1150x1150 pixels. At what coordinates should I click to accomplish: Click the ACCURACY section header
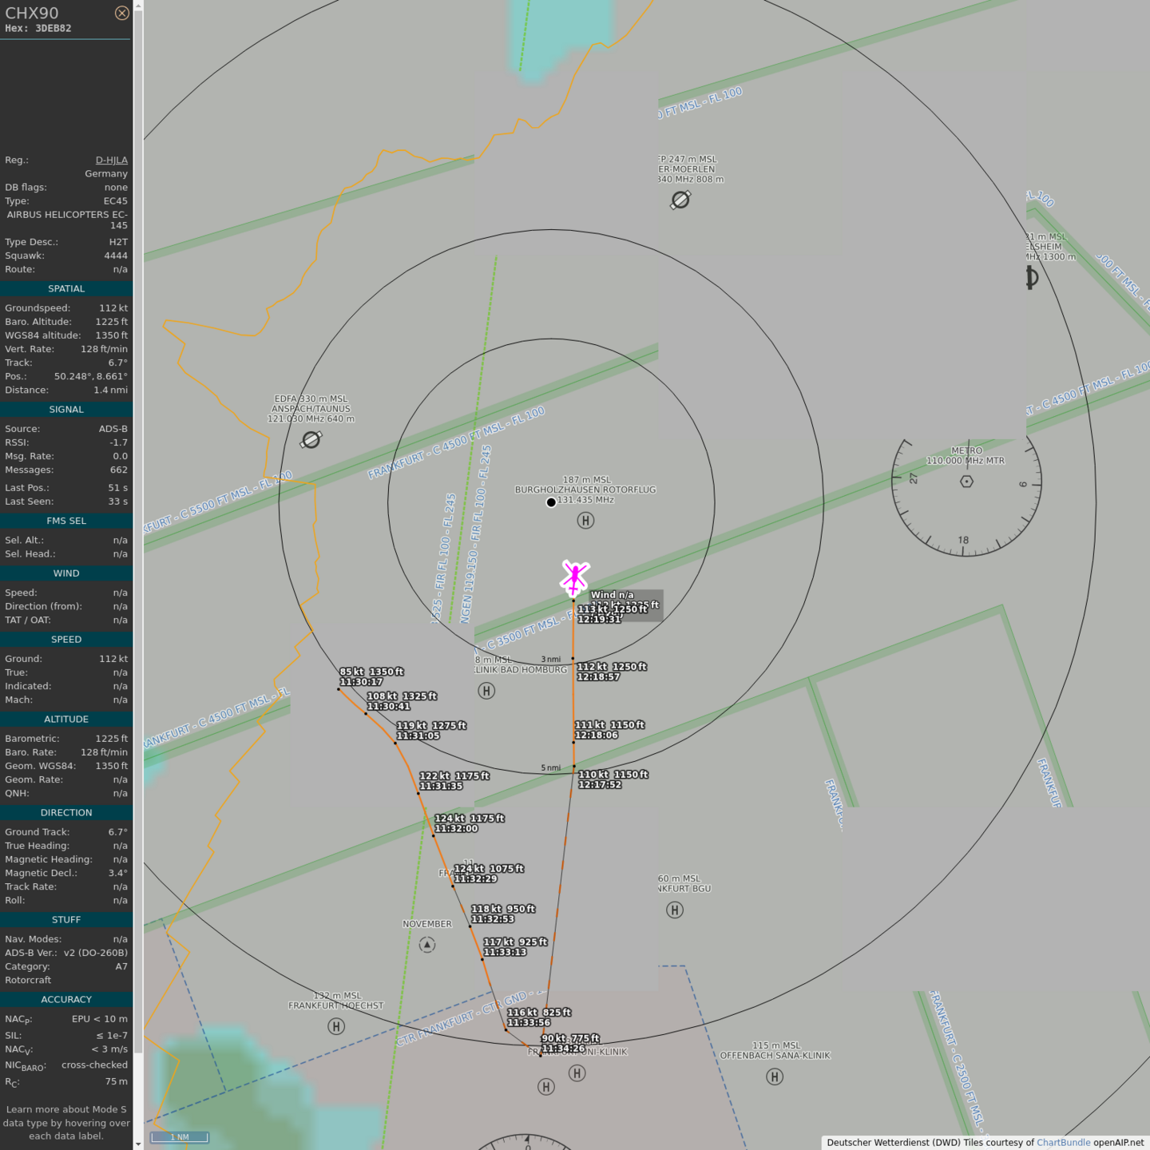66,999
